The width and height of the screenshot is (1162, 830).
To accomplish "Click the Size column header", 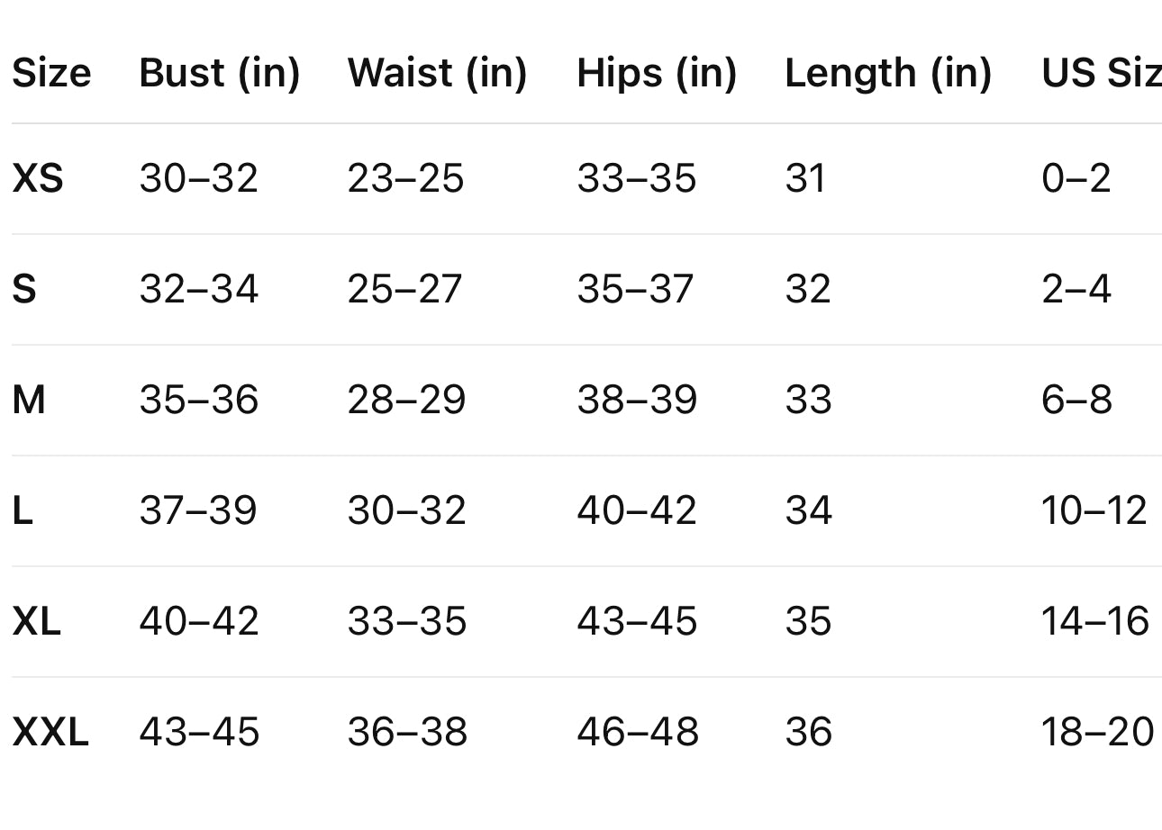I will (x=51, y=73).
